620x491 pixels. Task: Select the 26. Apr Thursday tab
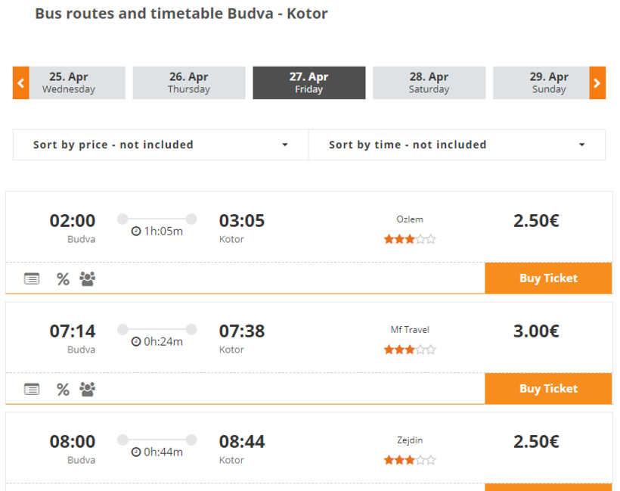pos(189,83)
